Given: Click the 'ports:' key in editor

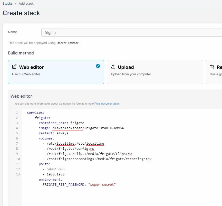Looking at the screenshot, I should (45, 164).
